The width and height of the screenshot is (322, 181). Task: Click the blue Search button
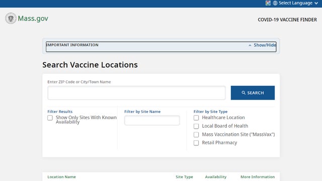click(x=253, y=93)
